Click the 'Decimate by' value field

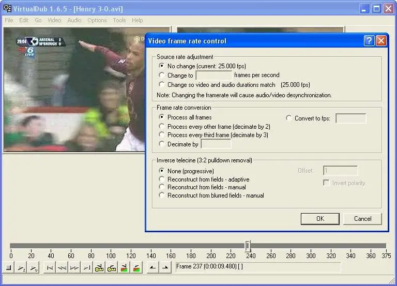point(216,144)
